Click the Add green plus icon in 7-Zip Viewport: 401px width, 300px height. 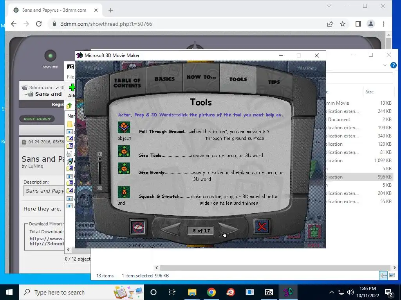click(72, 88)
